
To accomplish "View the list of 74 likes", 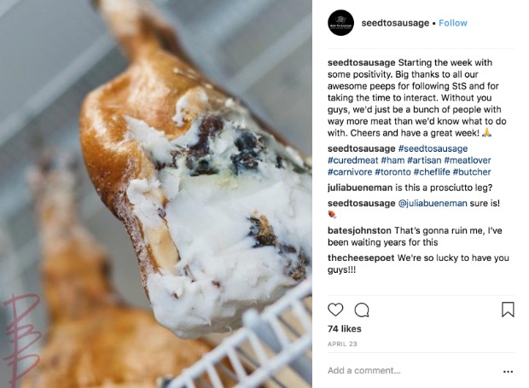I will pos(345,328).
